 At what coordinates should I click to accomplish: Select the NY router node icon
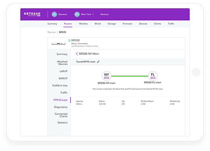pyautogui.click(x=106, y=76)
